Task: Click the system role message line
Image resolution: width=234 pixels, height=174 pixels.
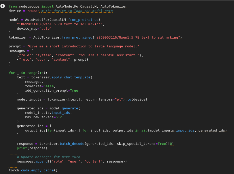Action: click(x=80, y=55)
